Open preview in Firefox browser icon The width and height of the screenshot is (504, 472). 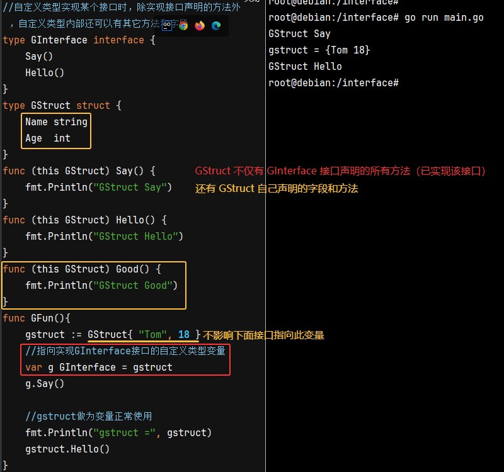click(200, 26)
